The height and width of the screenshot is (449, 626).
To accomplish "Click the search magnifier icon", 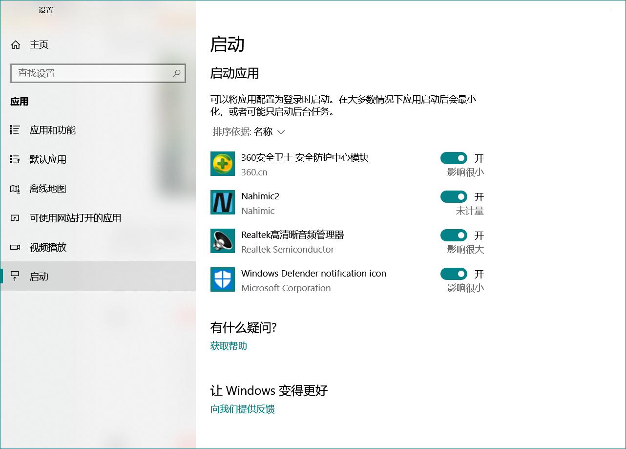I will click(176, 73).
